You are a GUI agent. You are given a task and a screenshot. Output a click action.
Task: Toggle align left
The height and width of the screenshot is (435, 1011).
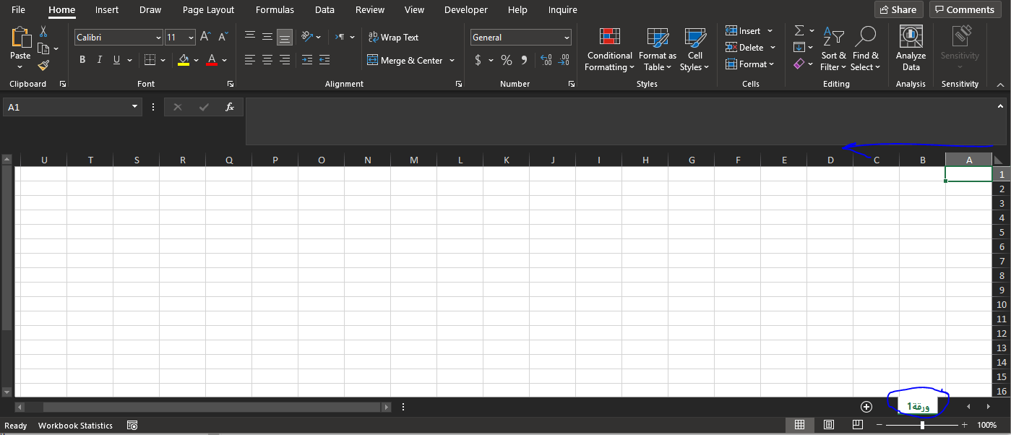pos(250,60)
